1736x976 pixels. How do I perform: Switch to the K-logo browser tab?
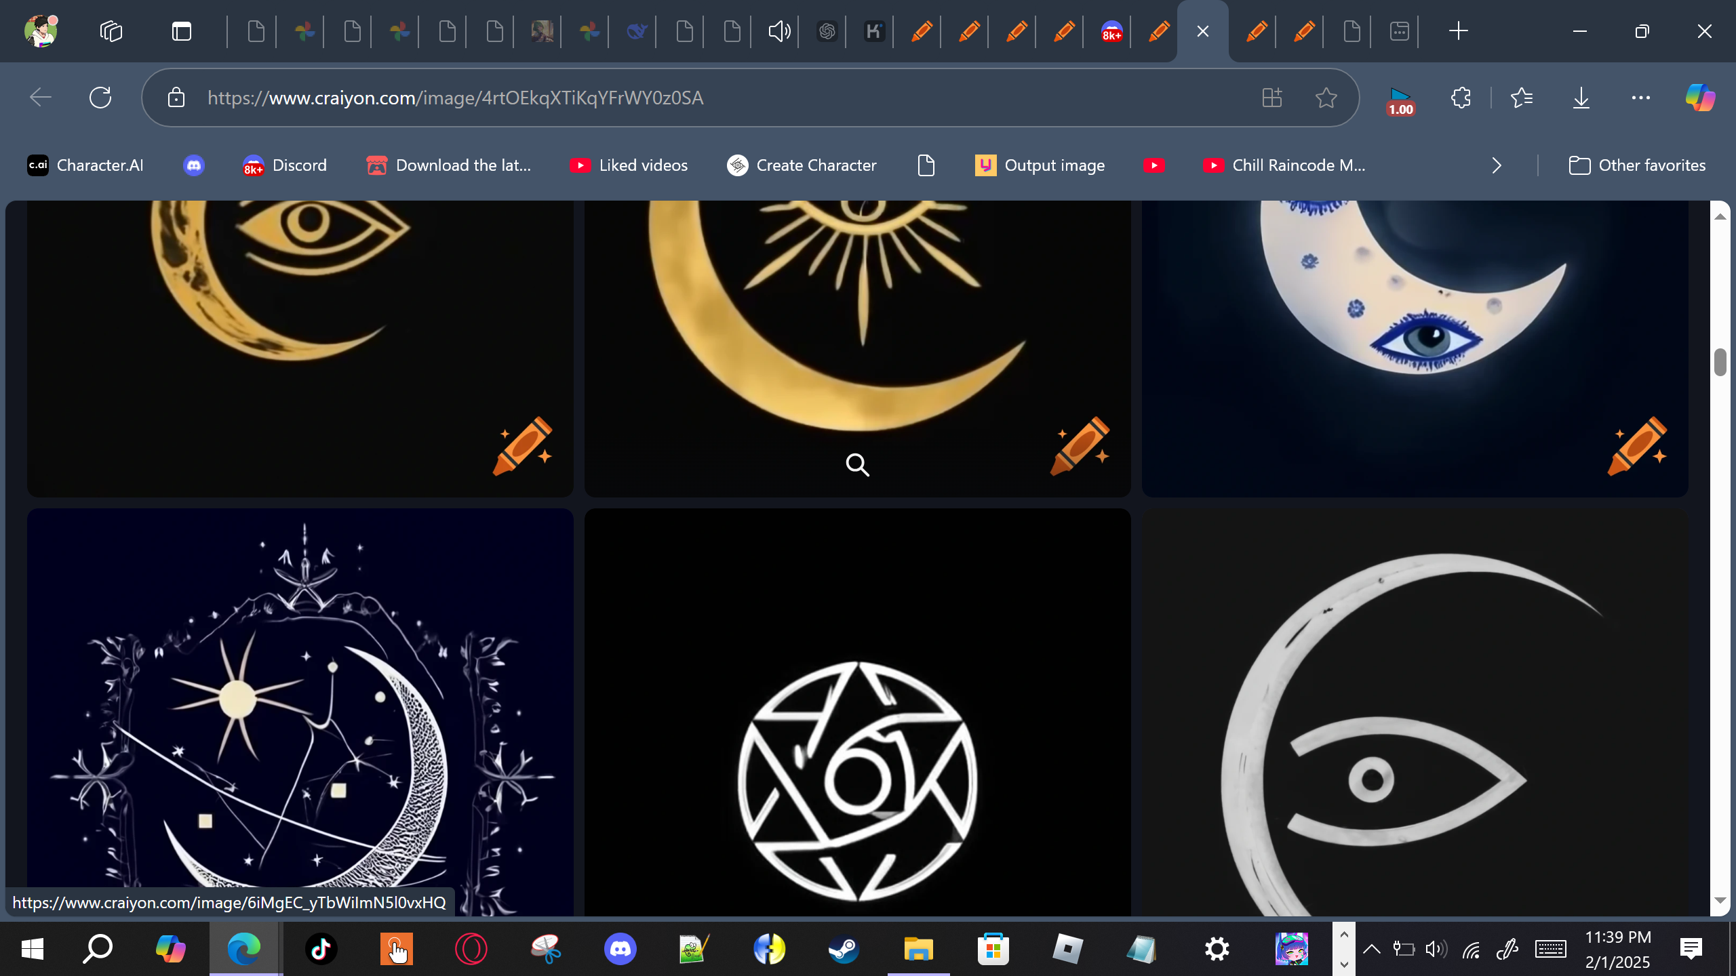(874, 31)
